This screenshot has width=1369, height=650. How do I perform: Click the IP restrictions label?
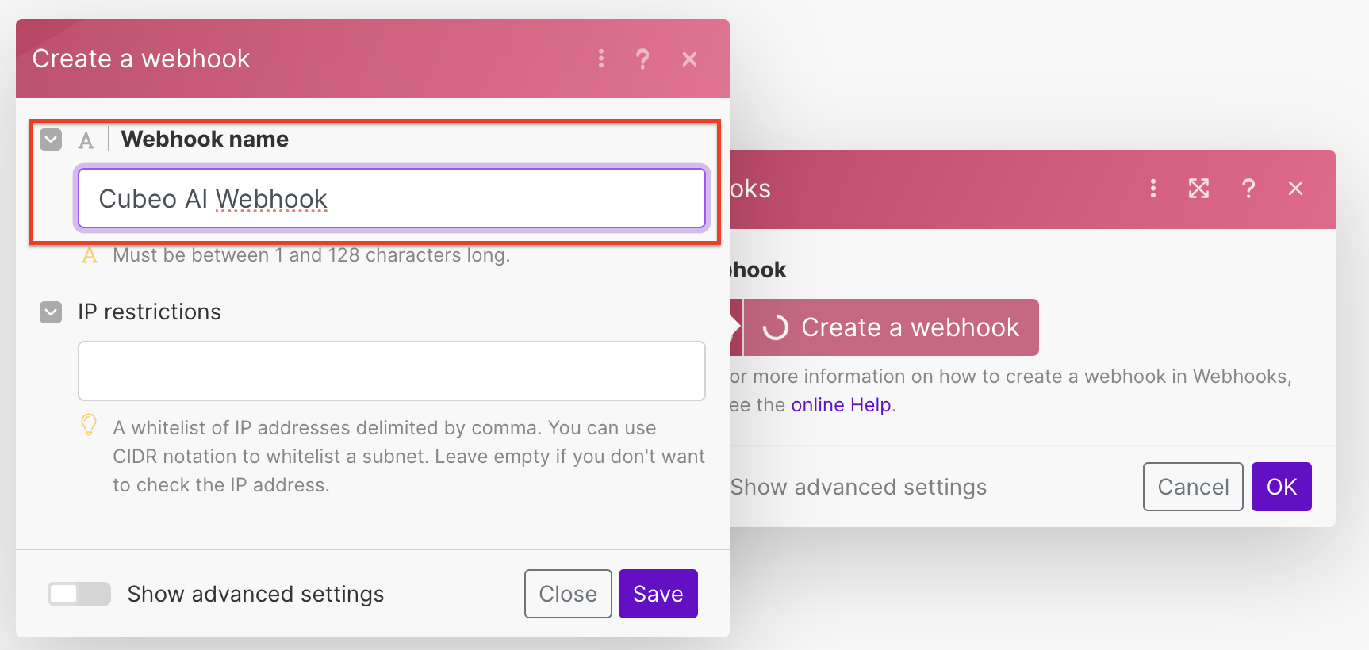coord(149,312)
